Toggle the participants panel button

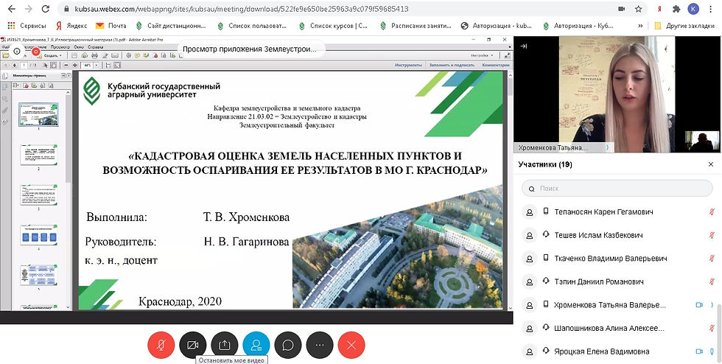click(x=256, y=344)
